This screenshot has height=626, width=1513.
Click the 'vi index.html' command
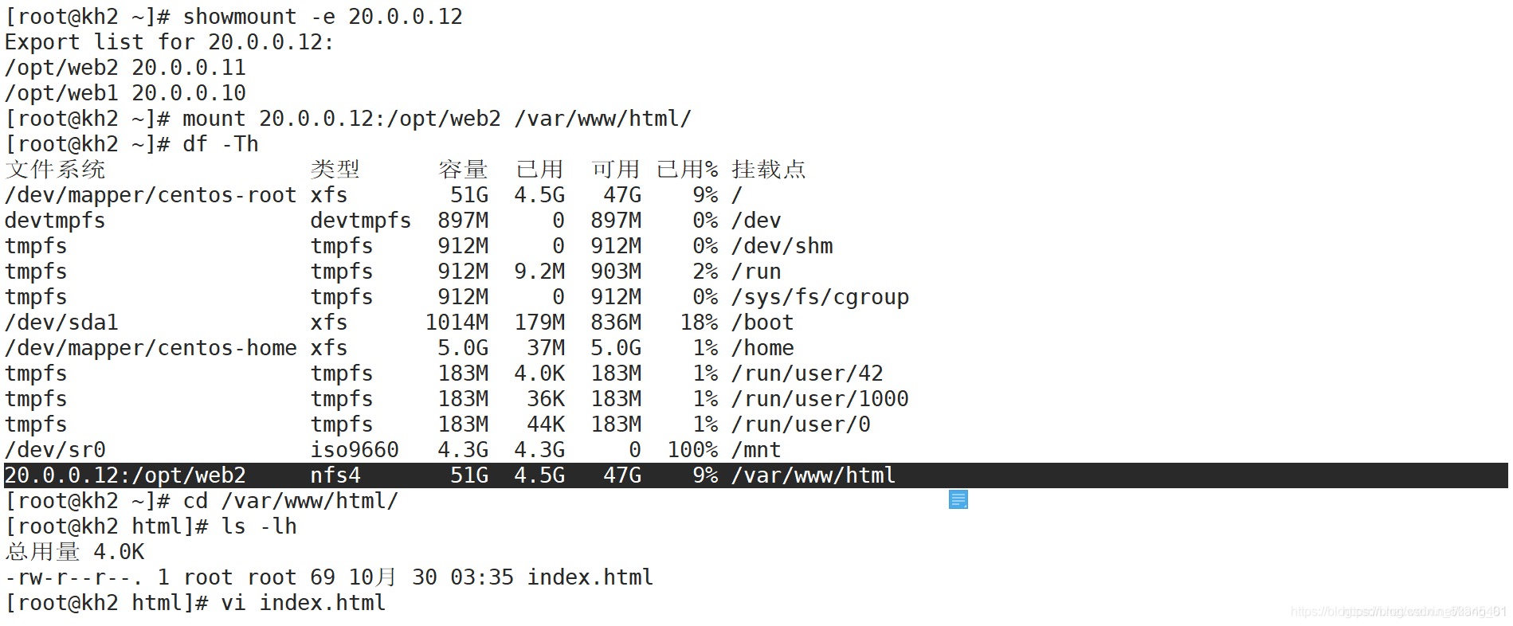pyautogui.click(x=304, y=603)
